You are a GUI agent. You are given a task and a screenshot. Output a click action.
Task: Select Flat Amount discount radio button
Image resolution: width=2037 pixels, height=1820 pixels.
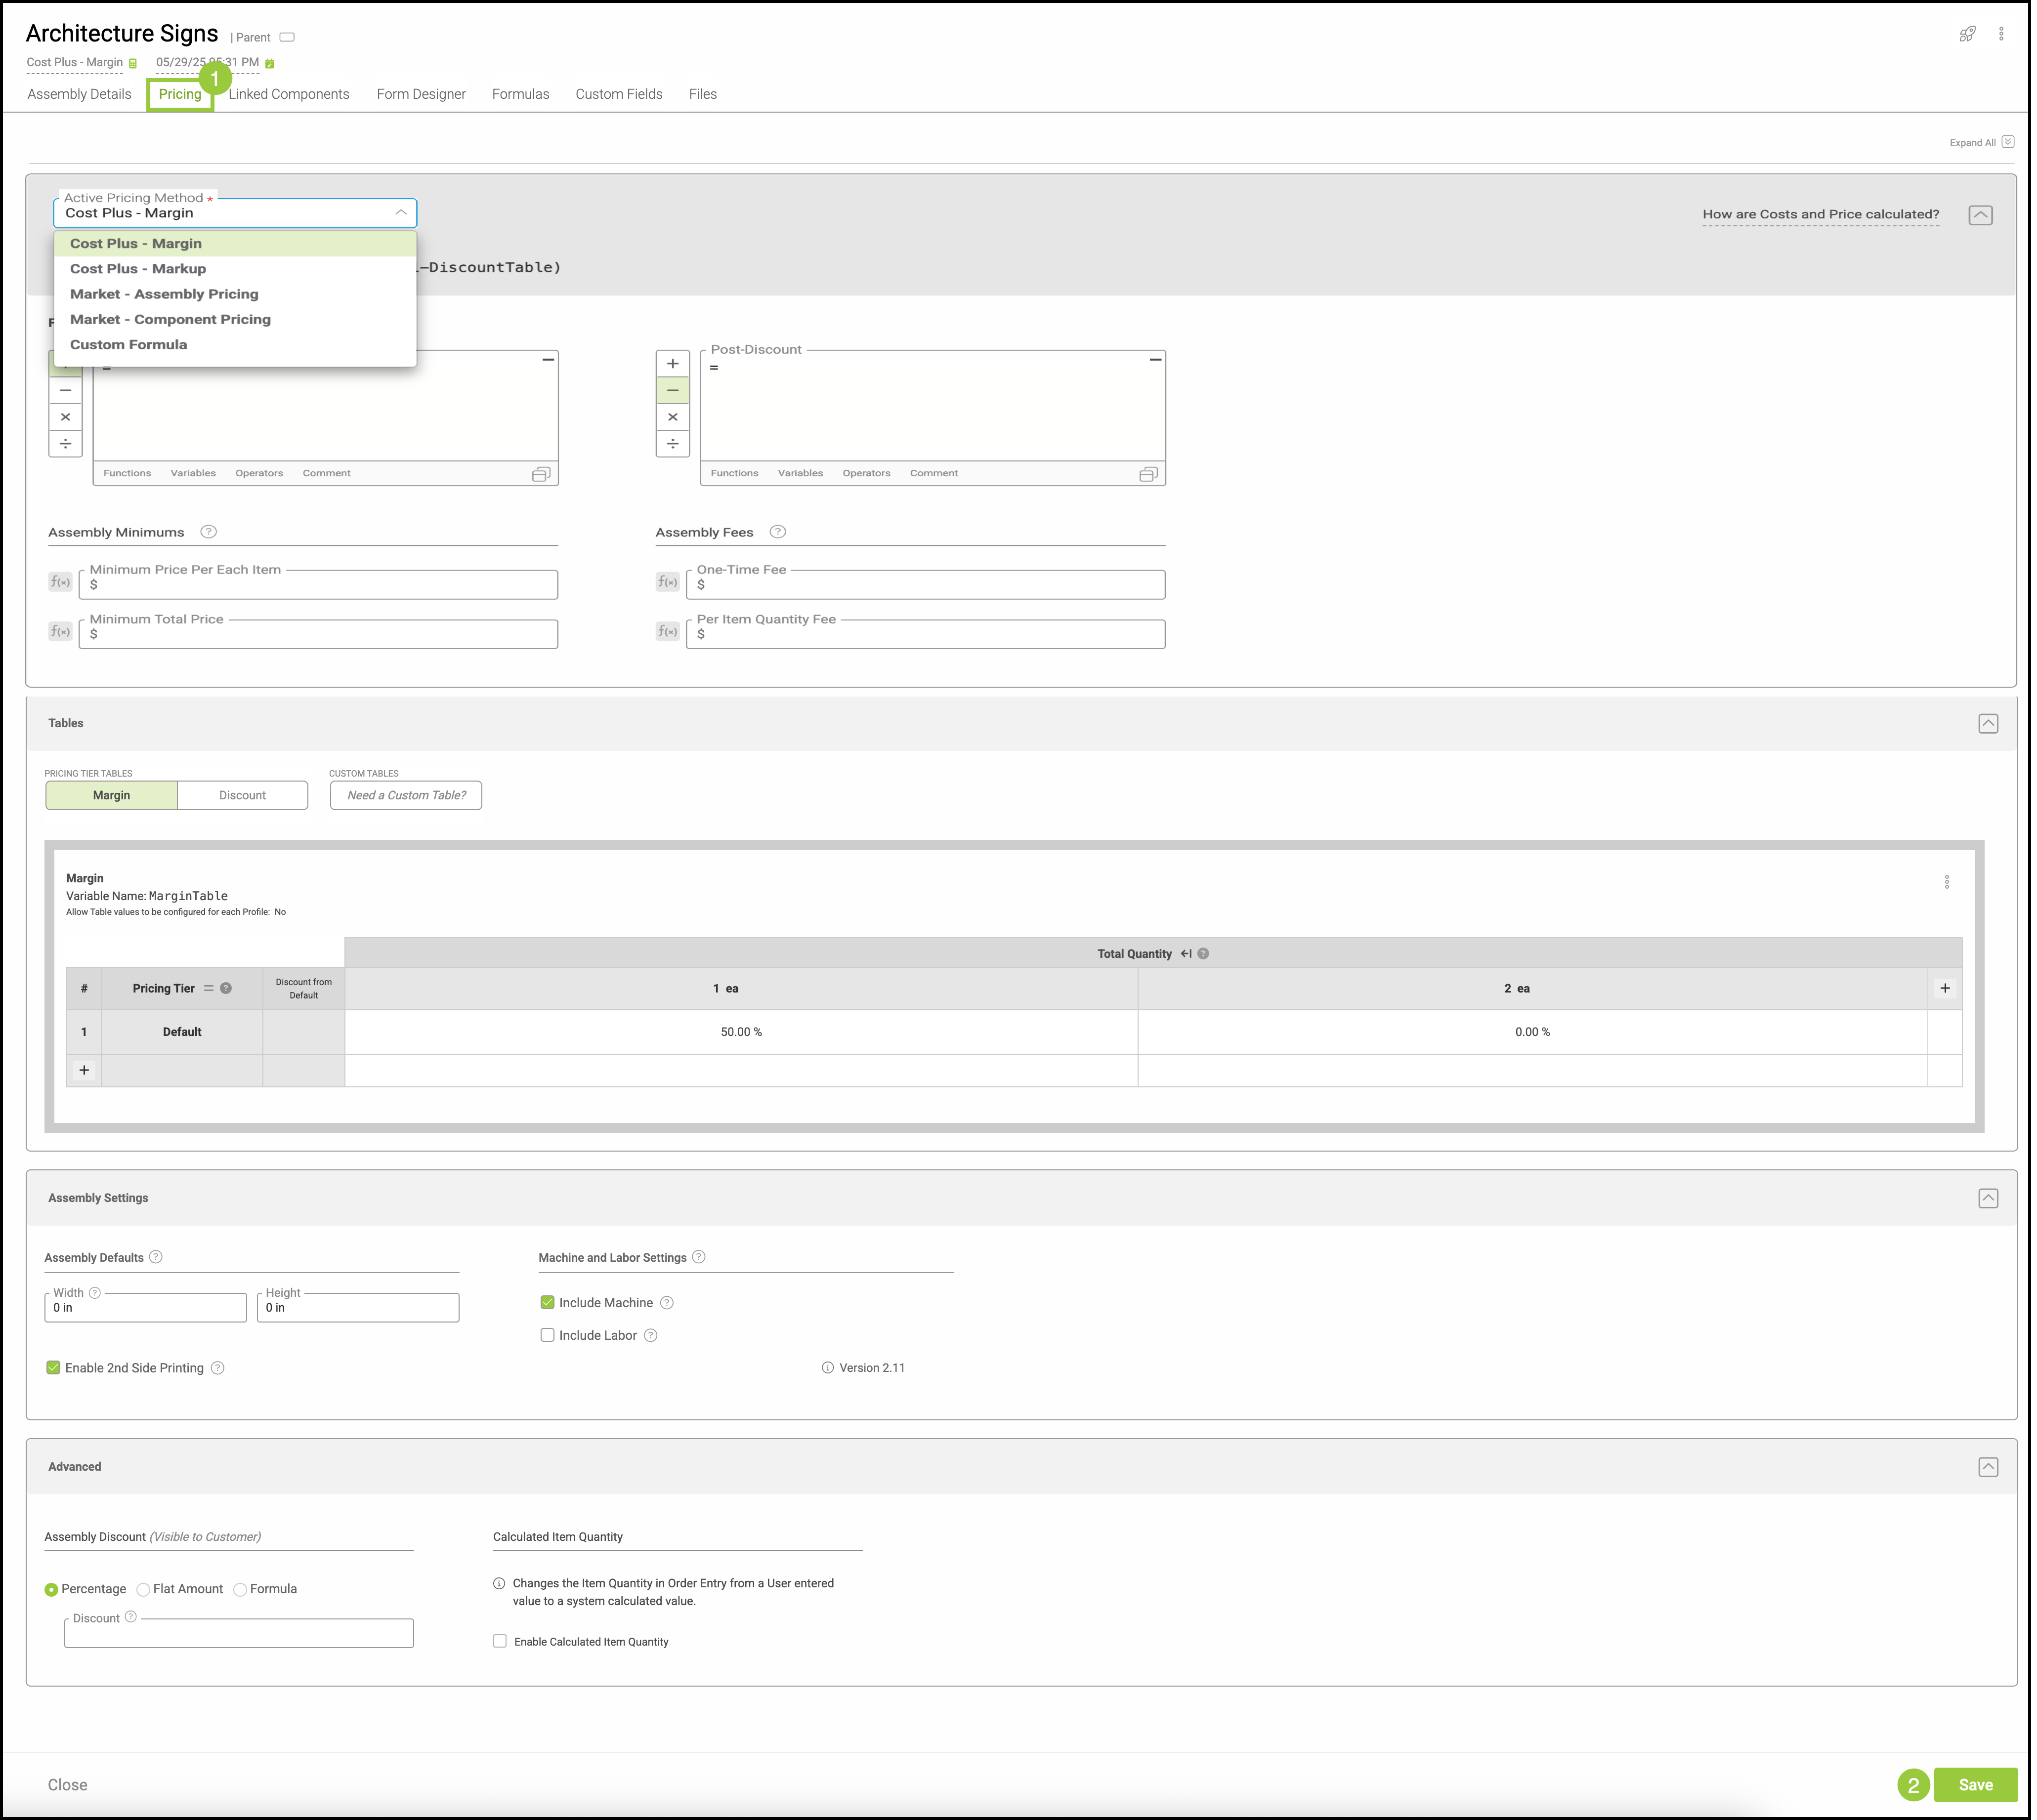coord(144,1590)
